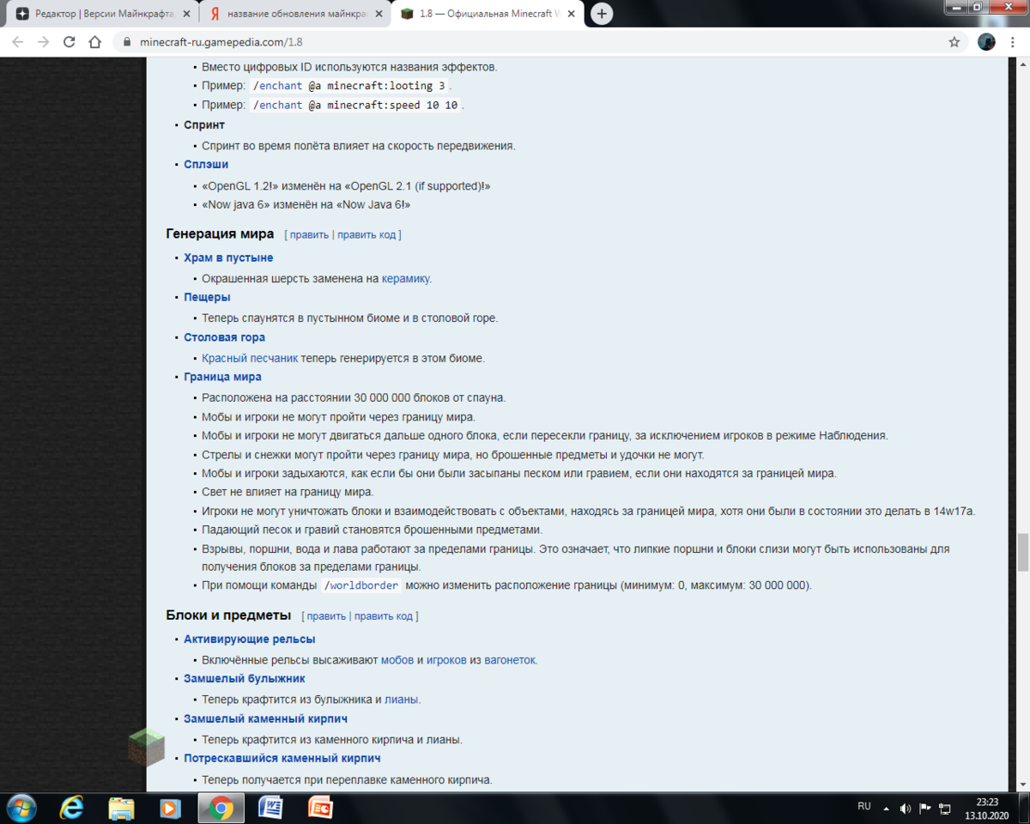Close the 'Редактор | Версии Майнкрафта' tab
The height and width of the screenshot is (824, 1030).
pos(186,14)
